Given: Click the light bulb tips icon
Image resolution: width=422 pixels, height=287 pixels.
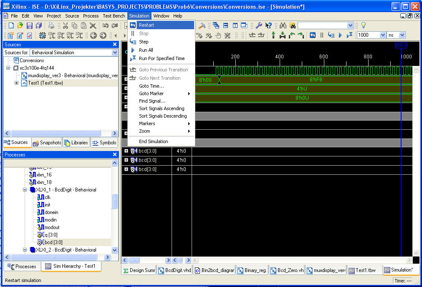Looking at the screenshot, I should pyautogui.click(x=364, y=25).
